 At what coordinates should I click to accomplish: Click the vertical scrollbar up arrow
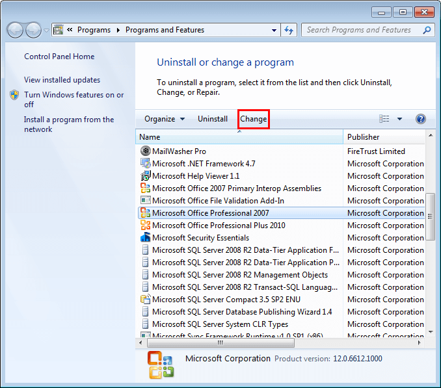pos(431,135)
